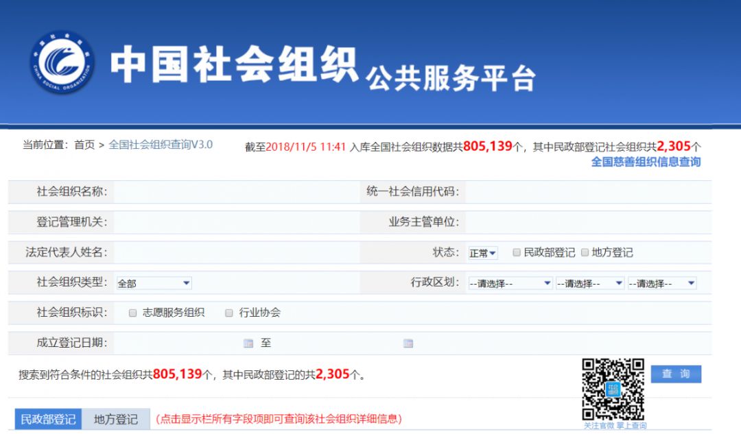Screen dimensions: 741x434
Task: Open the third 行政区划 dropdown
Action: pyautogui.click(x=661, y=283)
